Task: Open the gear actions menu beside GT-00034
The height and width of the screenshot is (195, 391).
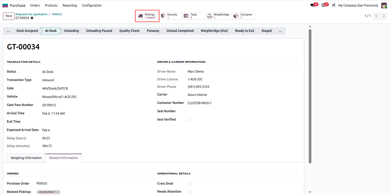Action: coord(32,18)
